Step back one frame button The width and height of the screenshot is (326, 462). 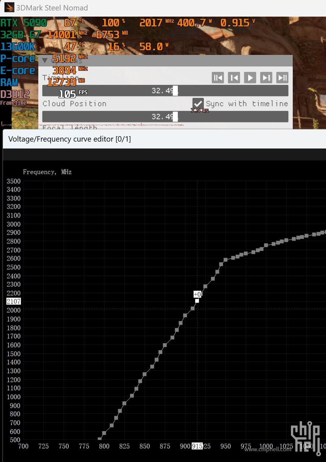(234, 78)
